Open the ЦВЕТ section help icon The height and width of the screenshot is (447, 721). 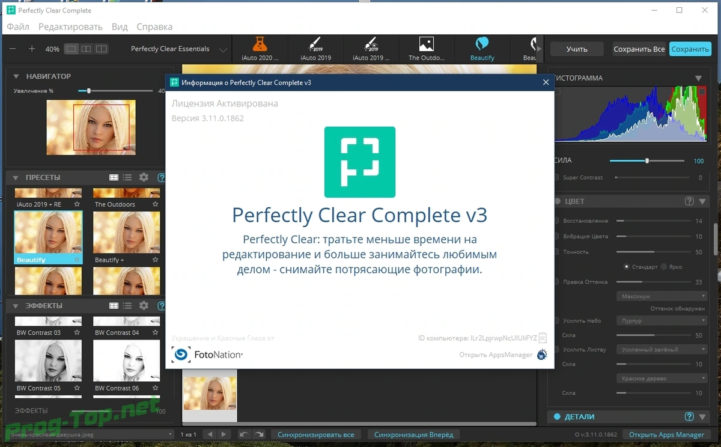[x=689, y=201]
